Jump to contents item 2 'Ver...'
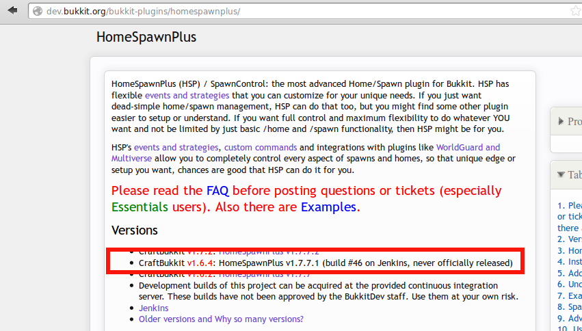 pos(570,239)
